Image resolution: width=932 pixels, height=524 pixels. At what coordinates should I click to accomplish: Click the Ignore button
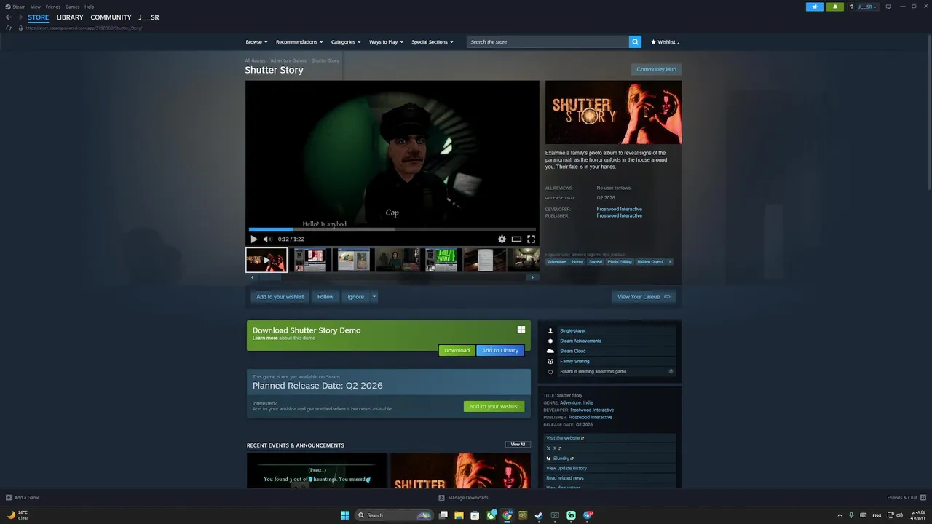pyautogui.click(x=355, y=297)
